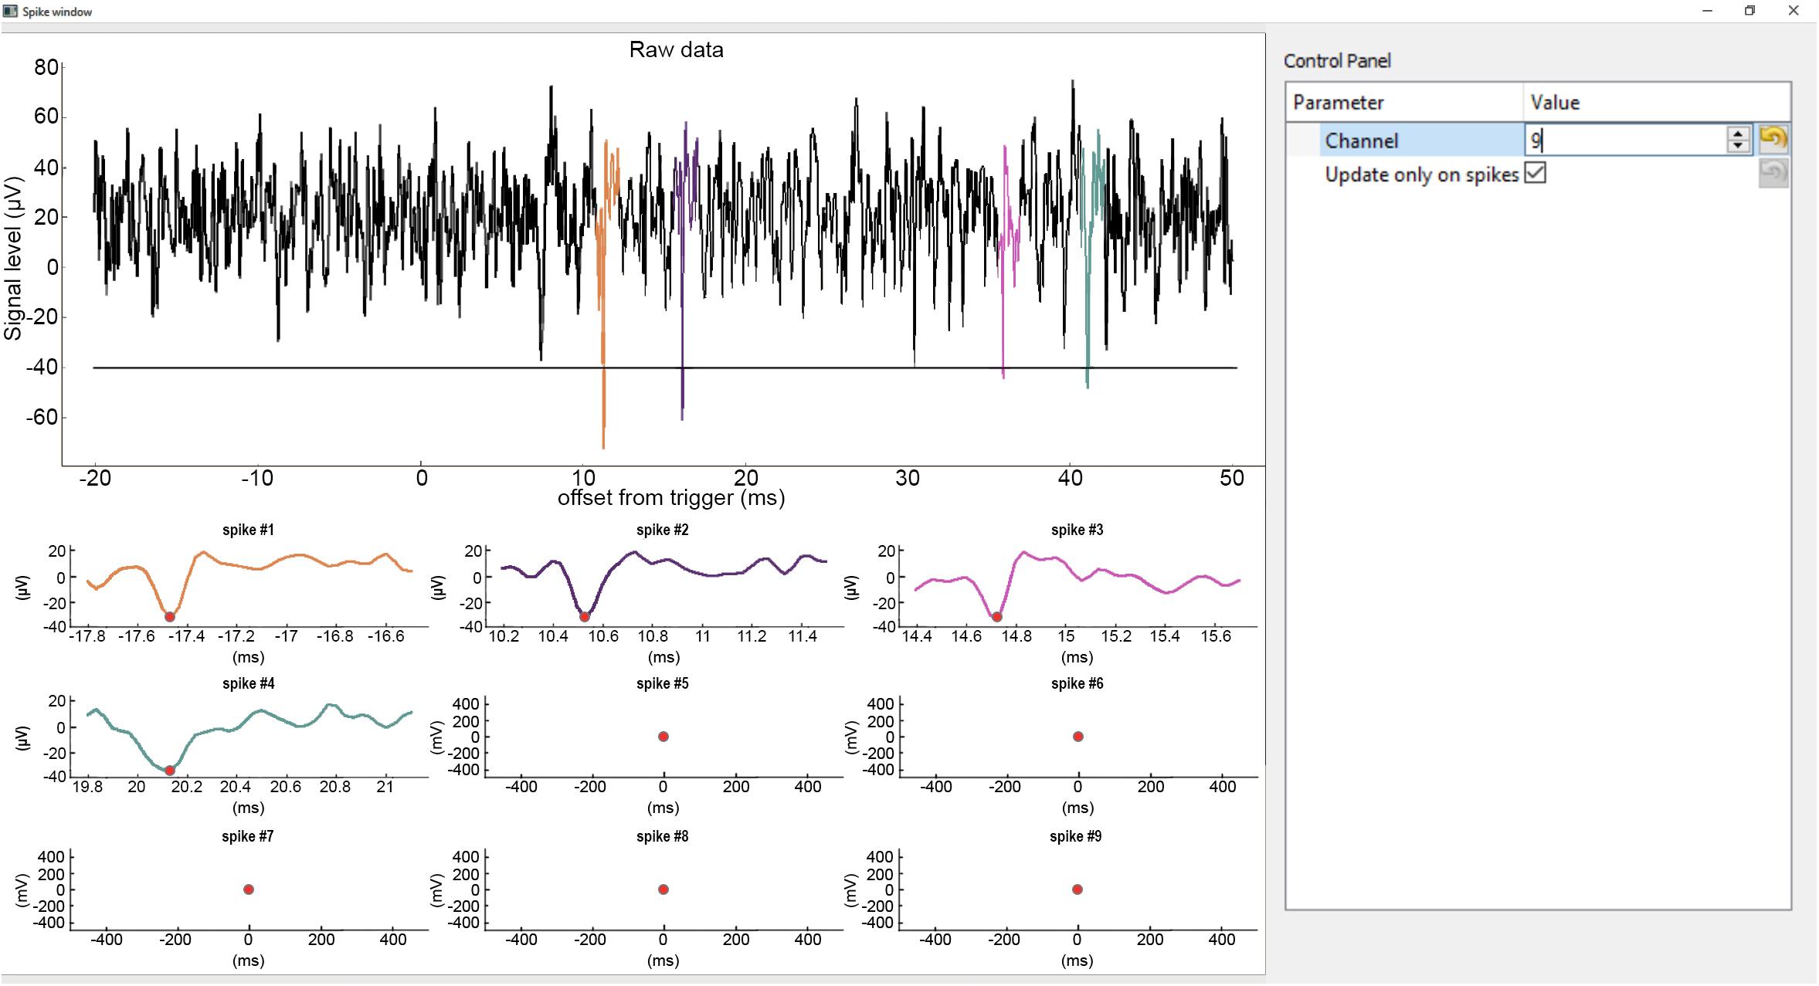Screen dimensions: 1819x986
Task: Minimize the Spike window
Action: click(x=1707, y=11)
